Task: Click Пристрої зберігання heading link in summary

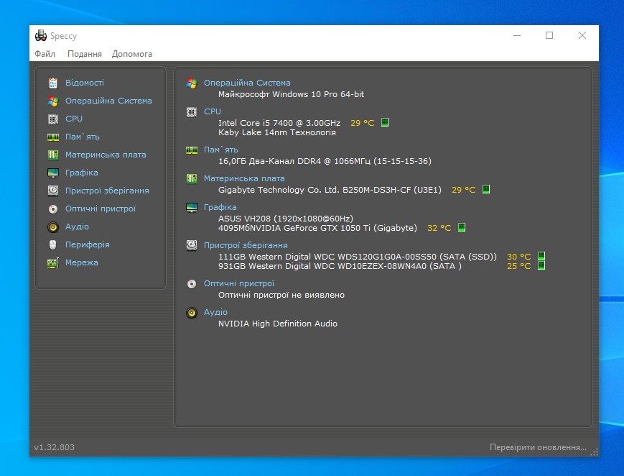Action: (246, 246)
